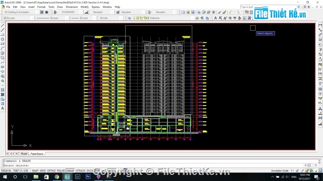Open the Format menu
Image resolution: width=323 pixels, height=181 pixels.
point(41,7)
